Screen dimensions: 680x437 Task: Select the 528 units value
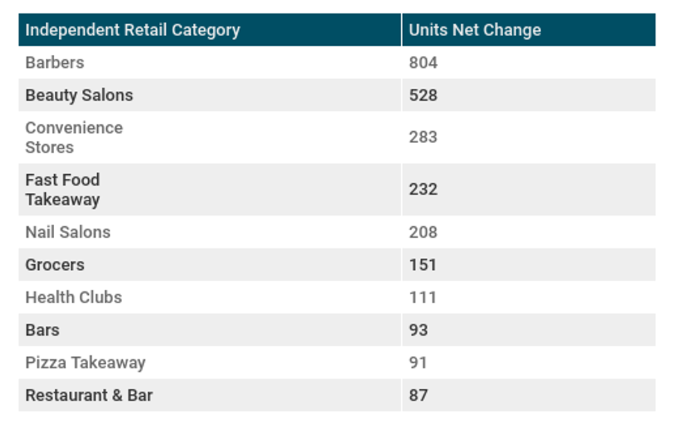423,95
